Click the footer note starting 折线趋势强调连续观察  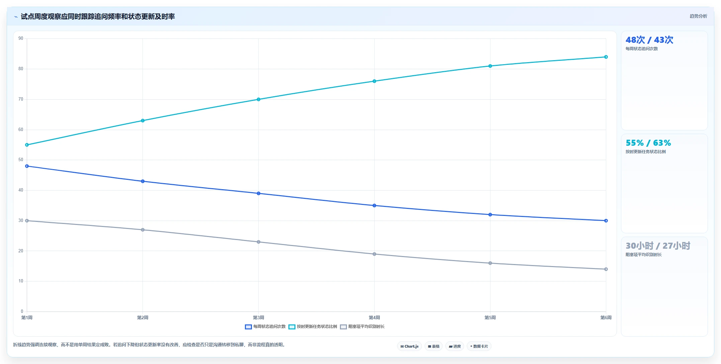pos(150,345)
